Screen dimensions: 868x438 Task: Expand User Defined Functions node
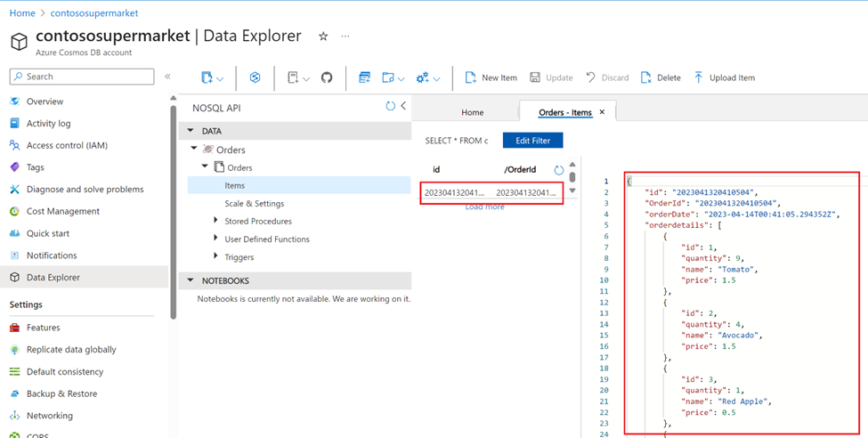click(x=216, y=239)
